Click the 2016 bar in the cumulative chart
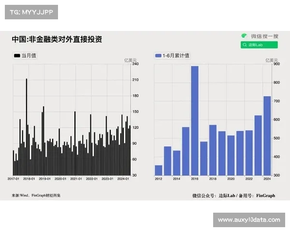290x232 pixels. pyautogui.click(x=195, y=121)
